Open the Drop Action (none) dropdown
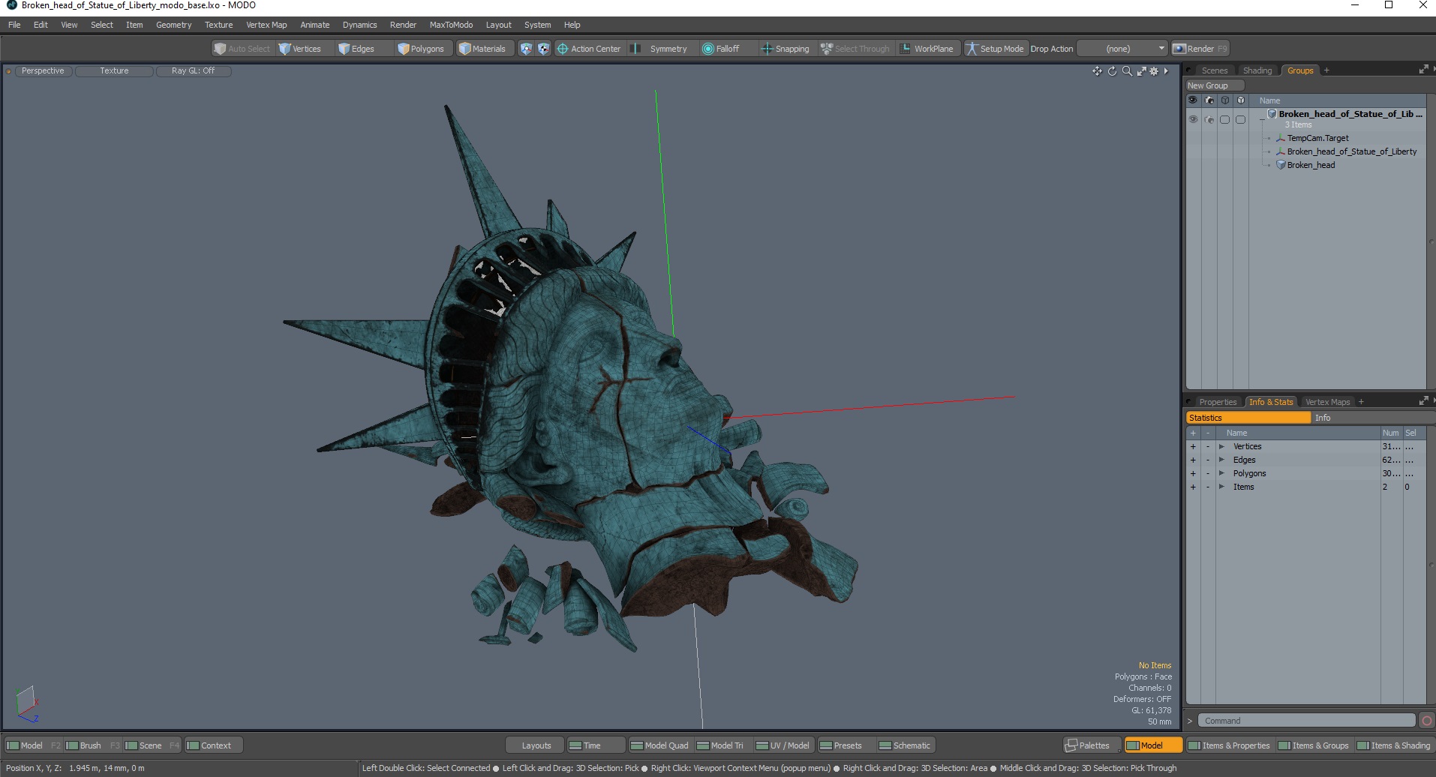 pyautogui.click(x=1122, y=49)
